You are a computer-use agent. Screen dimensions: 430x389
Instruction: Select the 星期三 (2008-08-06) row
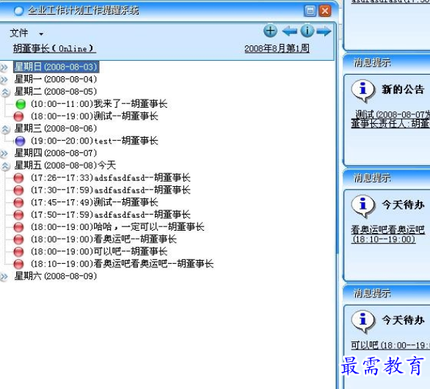[x=56, y=128]
